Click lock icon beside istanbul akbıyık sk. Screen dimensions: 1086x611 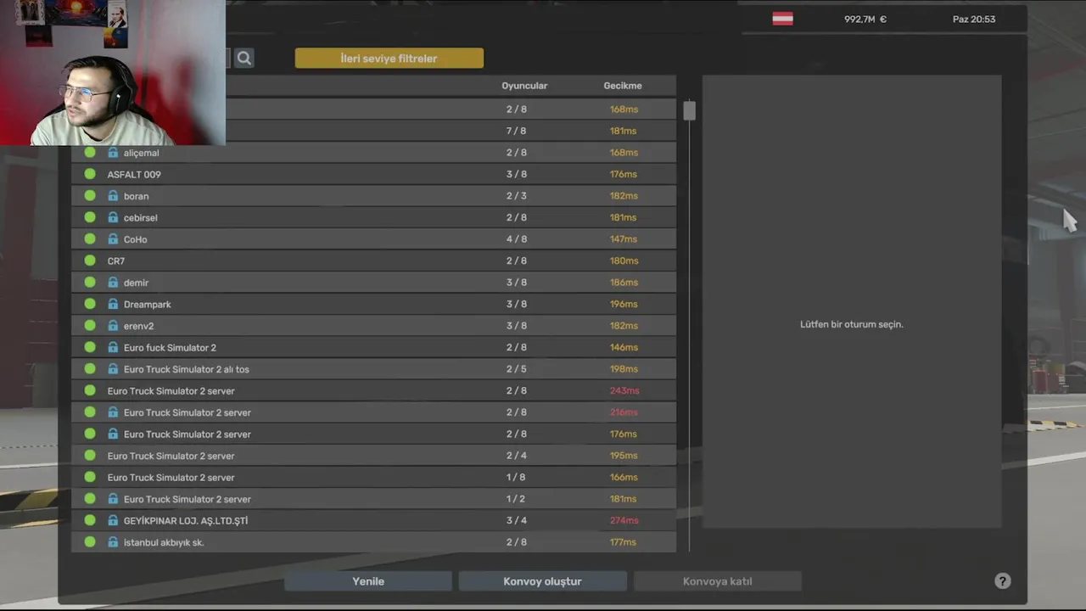point(113,542)
